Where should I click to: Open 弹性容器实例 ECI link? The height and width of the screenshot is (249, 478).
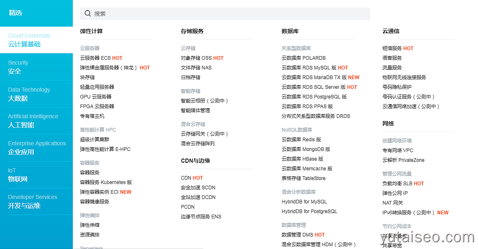coord(99,192)
